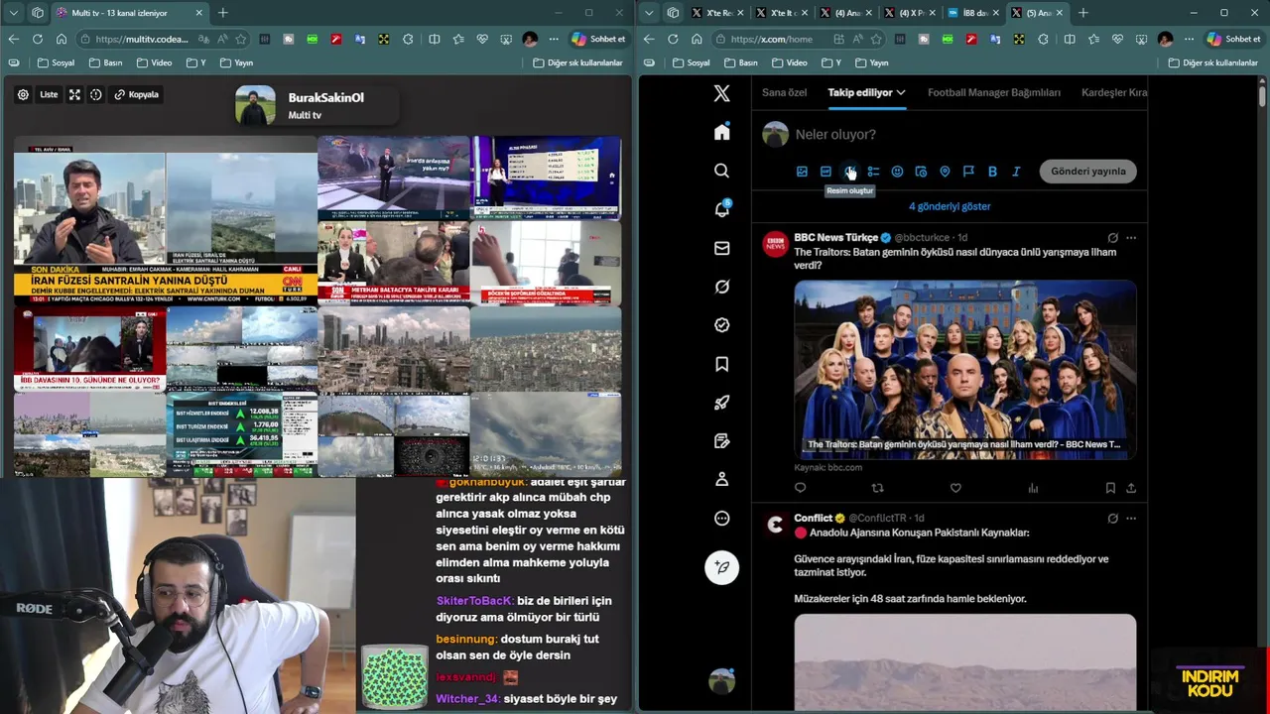Add a poll to the new post
Image resolution: width=1270 pixels, height=714 pixels.
[x=873, y=172]
